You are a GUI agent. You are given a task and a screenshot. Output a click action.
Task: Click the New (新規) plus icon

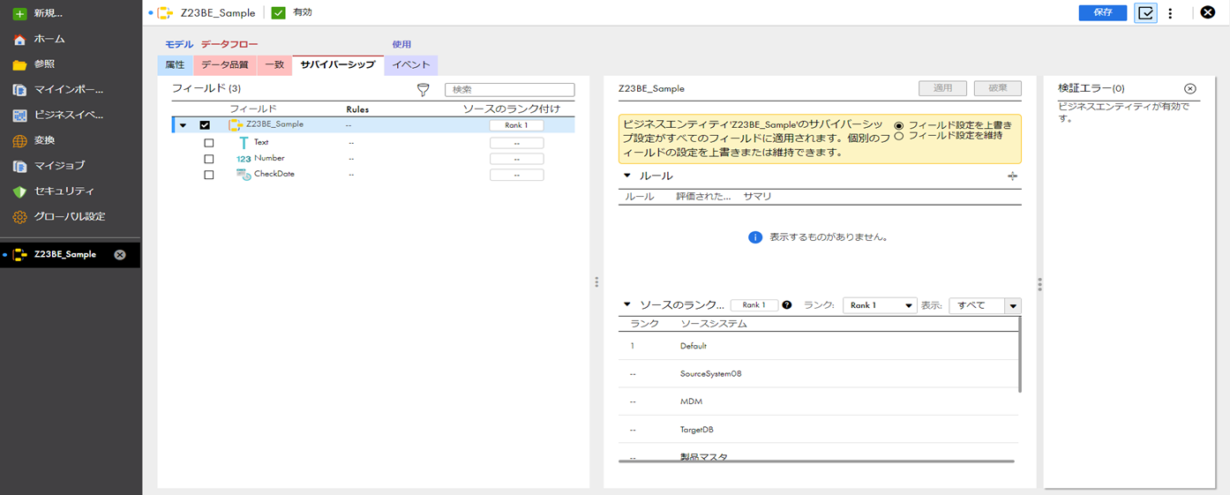click(19, 13)
